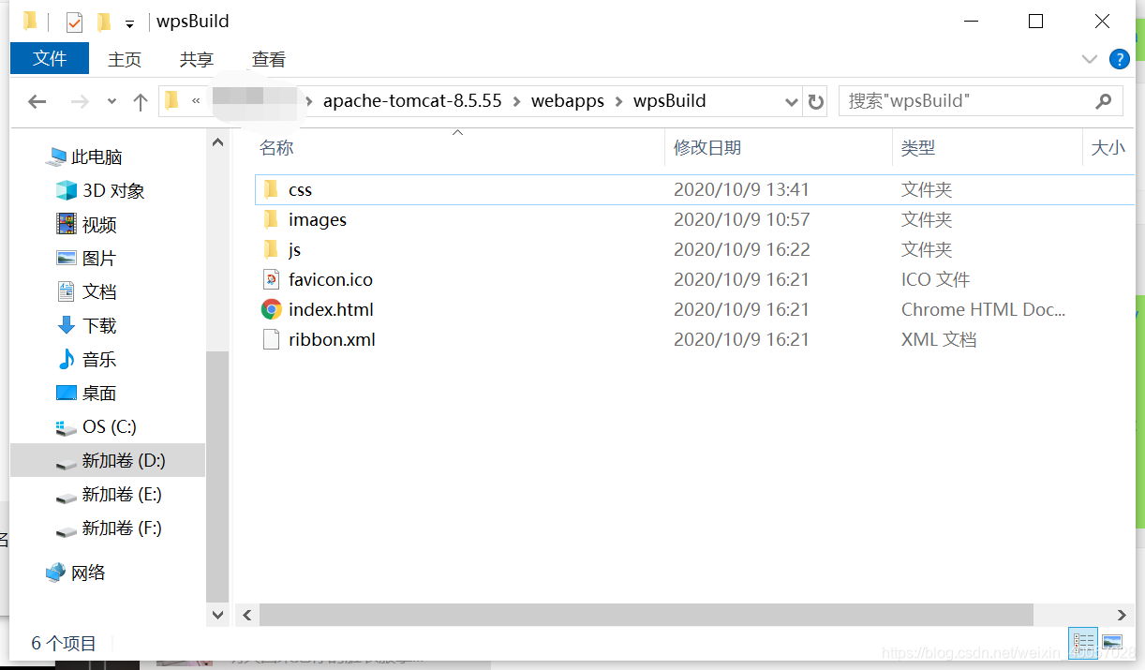The image size is (1145, 670).
Task: Select the ribbon.xml file
Action: coord(332,339)
